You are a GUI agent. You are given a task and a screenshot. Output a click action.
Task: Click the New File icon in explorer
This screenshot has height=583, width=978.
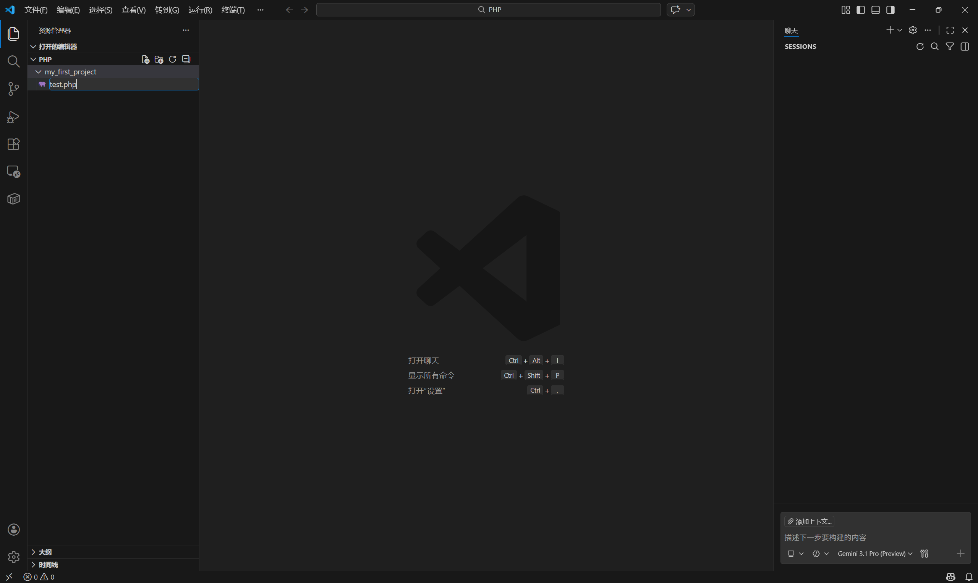coord(146,59)
